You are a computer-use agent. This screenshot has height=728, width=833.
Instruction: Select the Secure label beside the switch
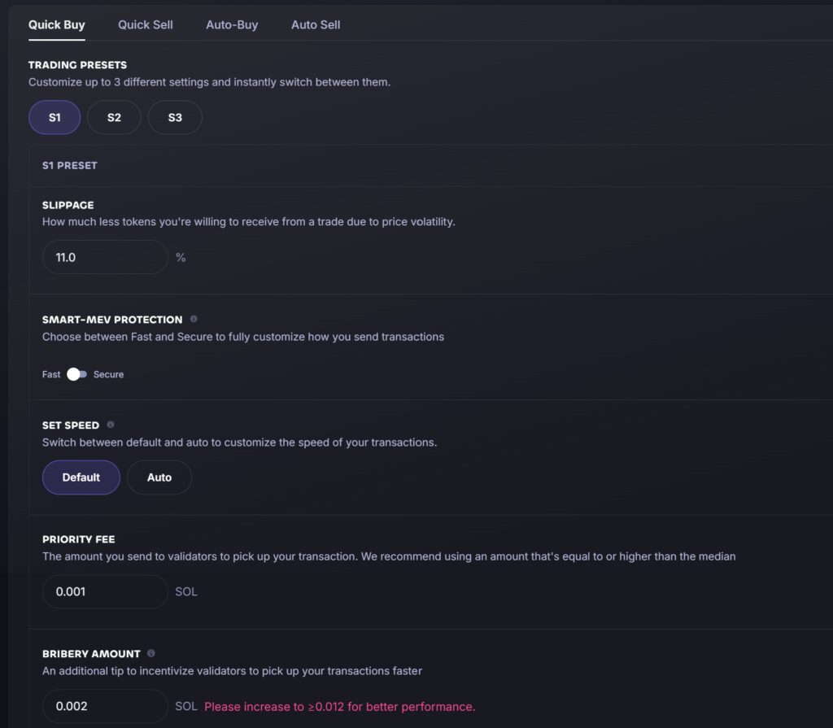(108, 374)
